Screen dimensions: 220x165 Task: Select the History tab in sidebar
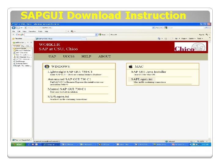coord(29,46)
